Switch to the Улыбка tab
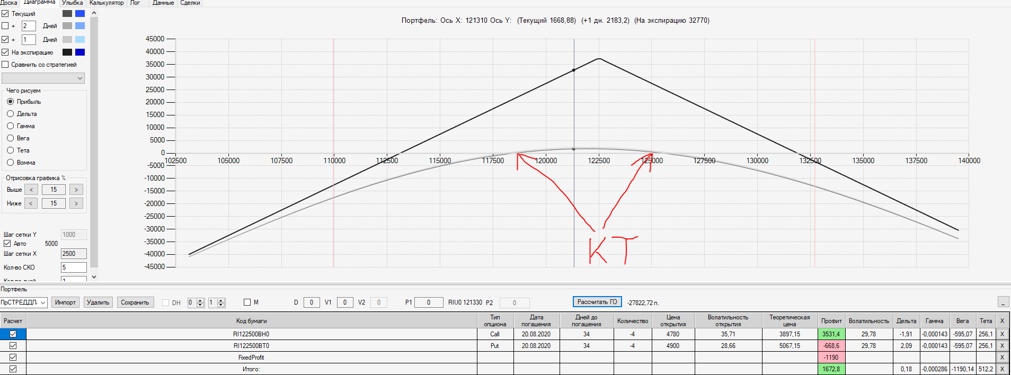Image resolution: width=1011 pixels, height=375 pixels. (x=73, y=3)
